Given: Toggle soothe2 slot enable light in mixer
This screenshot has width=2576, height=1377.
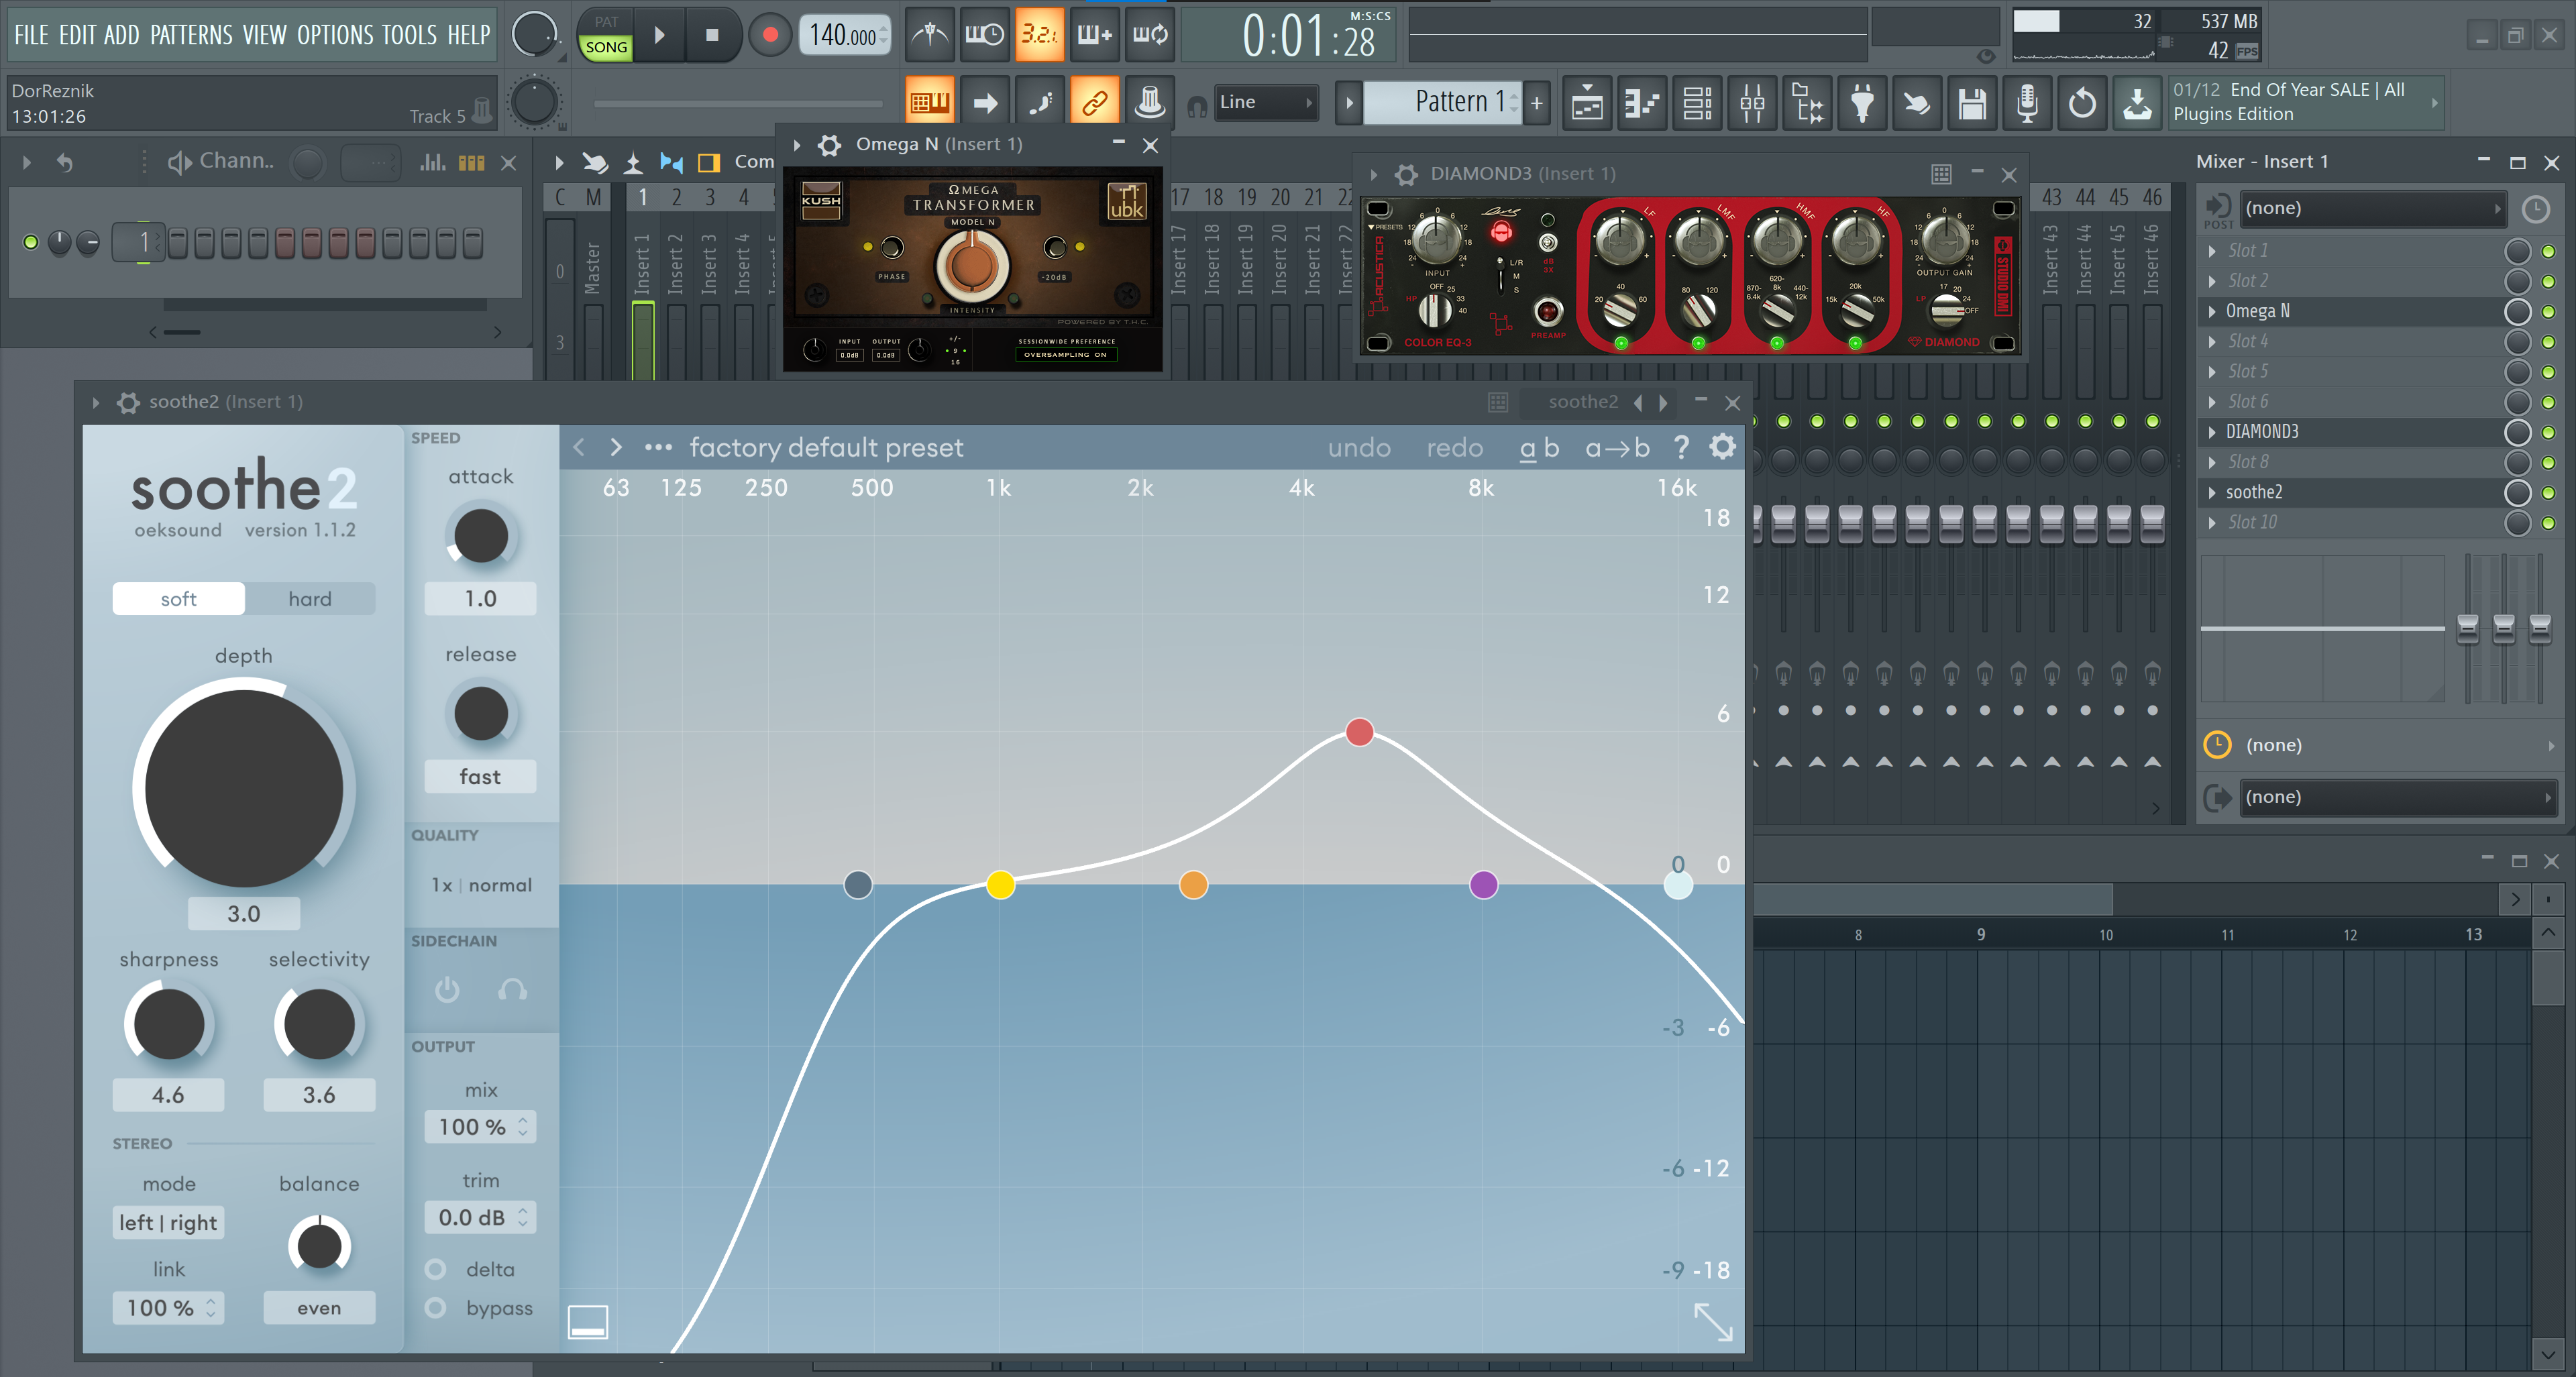Looking at the screenshot, I should click(2548, 493).
